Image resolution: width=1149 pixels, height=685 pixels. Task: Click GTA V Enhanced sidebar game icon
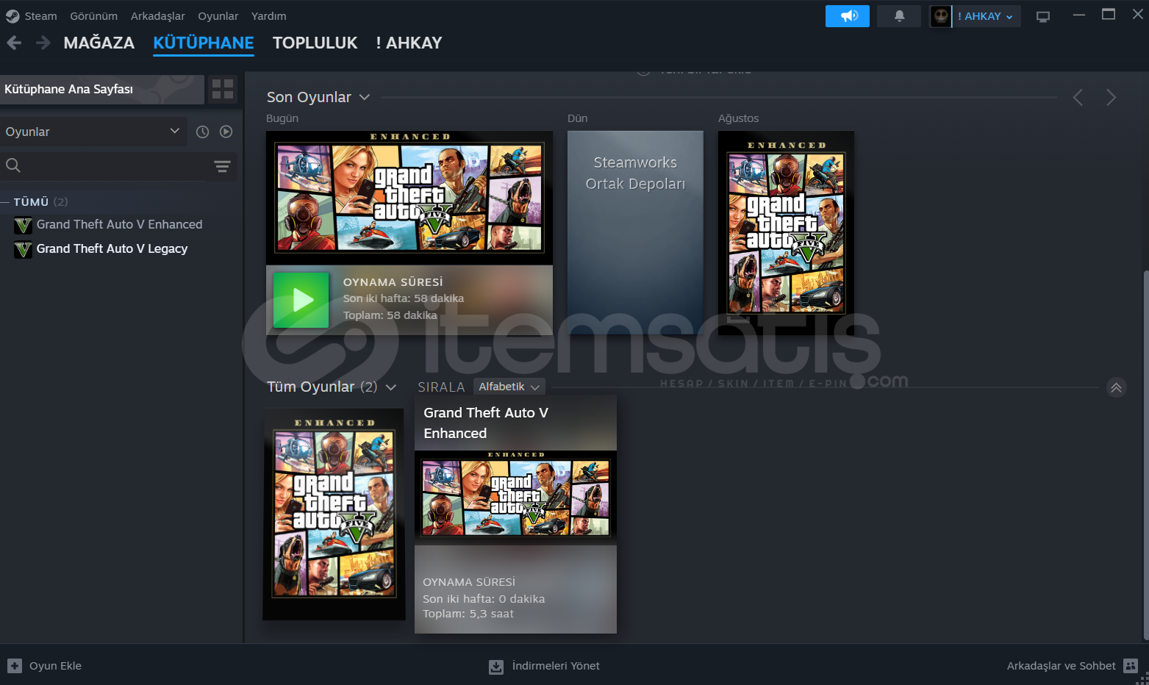pyautogui.click(x=23, y=225)
